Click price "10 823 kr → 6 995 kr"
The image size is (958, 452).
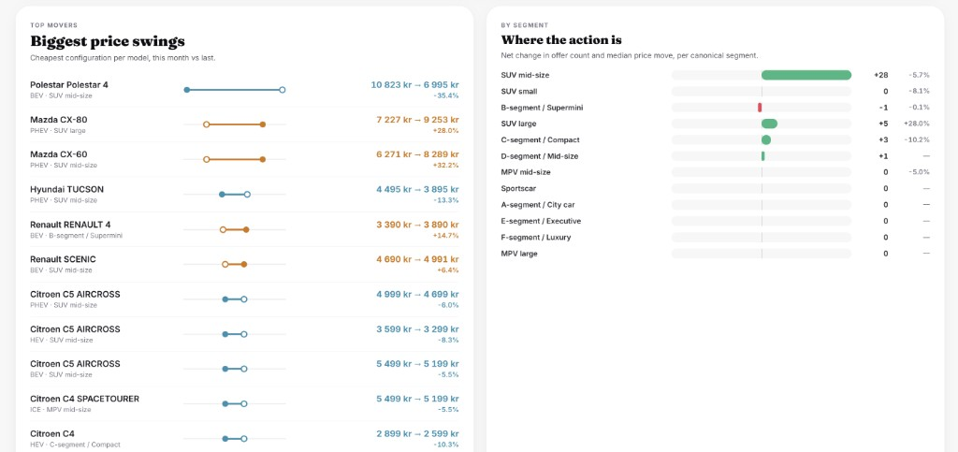pyautogui.click(x=414, y=85)
